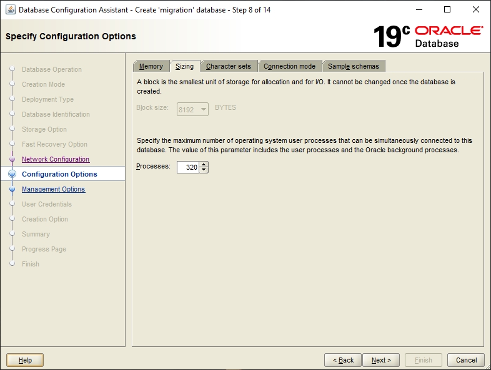Open the Network Configuration step link
The height and width of the screenshot is (370, 491).
coord(56,159)
